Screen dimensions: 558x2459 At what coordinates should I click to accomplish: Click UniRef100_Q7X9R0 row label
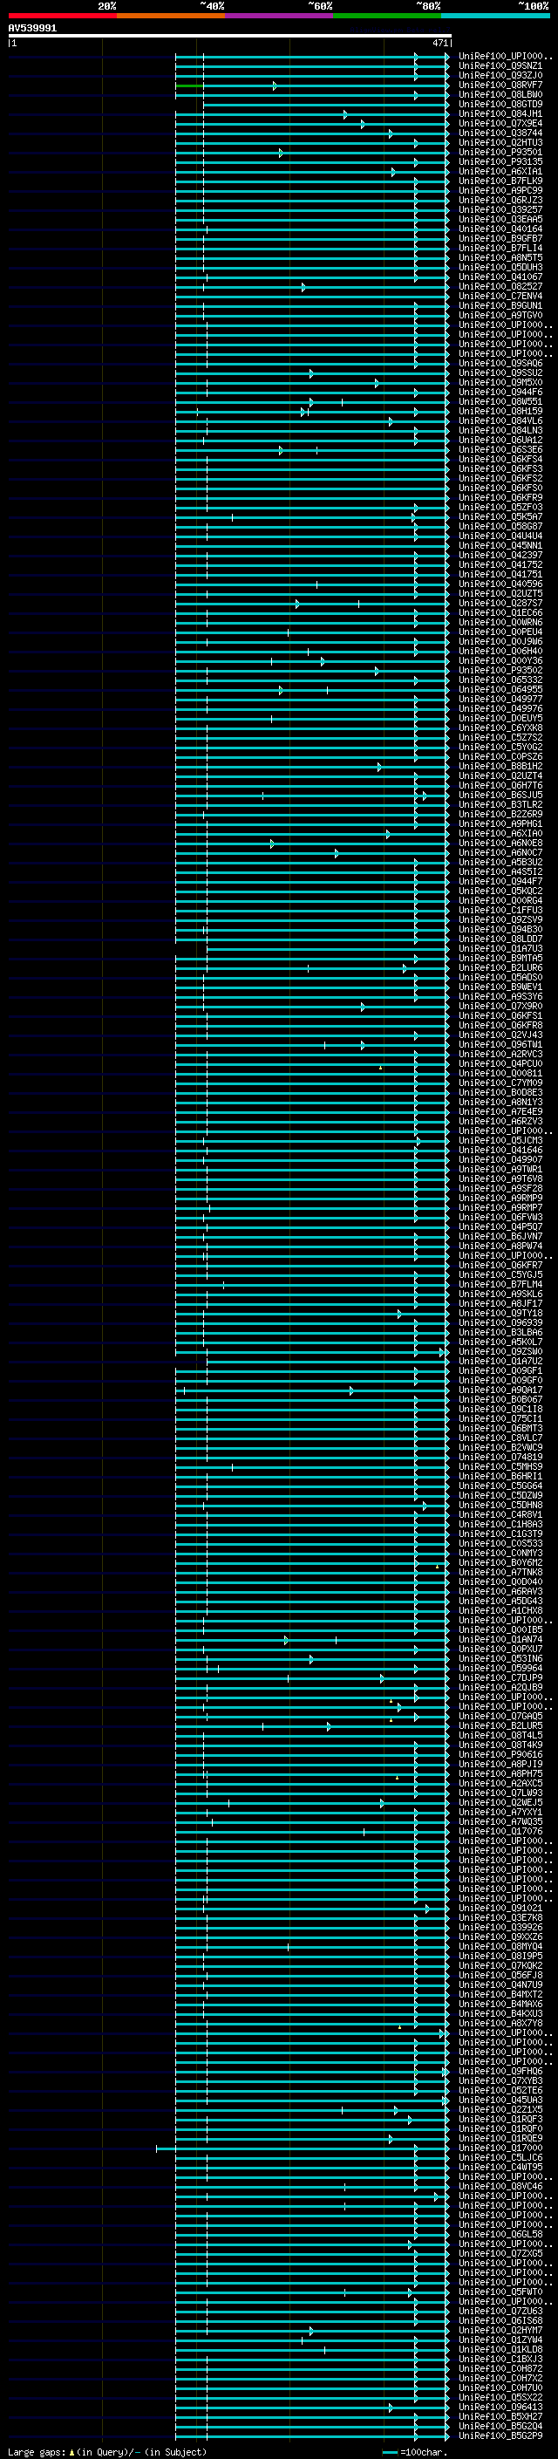(x=500, y=1006)
